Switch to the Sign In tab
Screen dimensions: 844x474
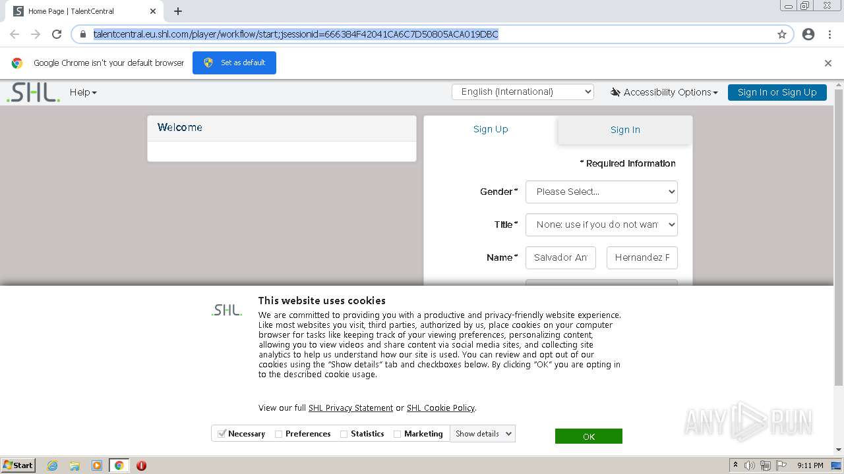coord(625,130)
